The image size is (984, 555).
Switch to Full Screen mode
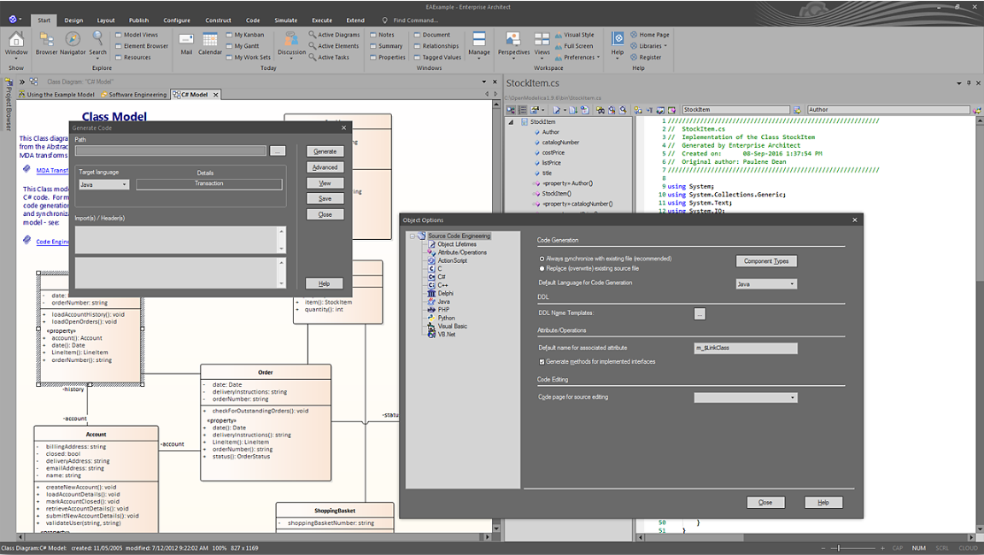[574, 46]
